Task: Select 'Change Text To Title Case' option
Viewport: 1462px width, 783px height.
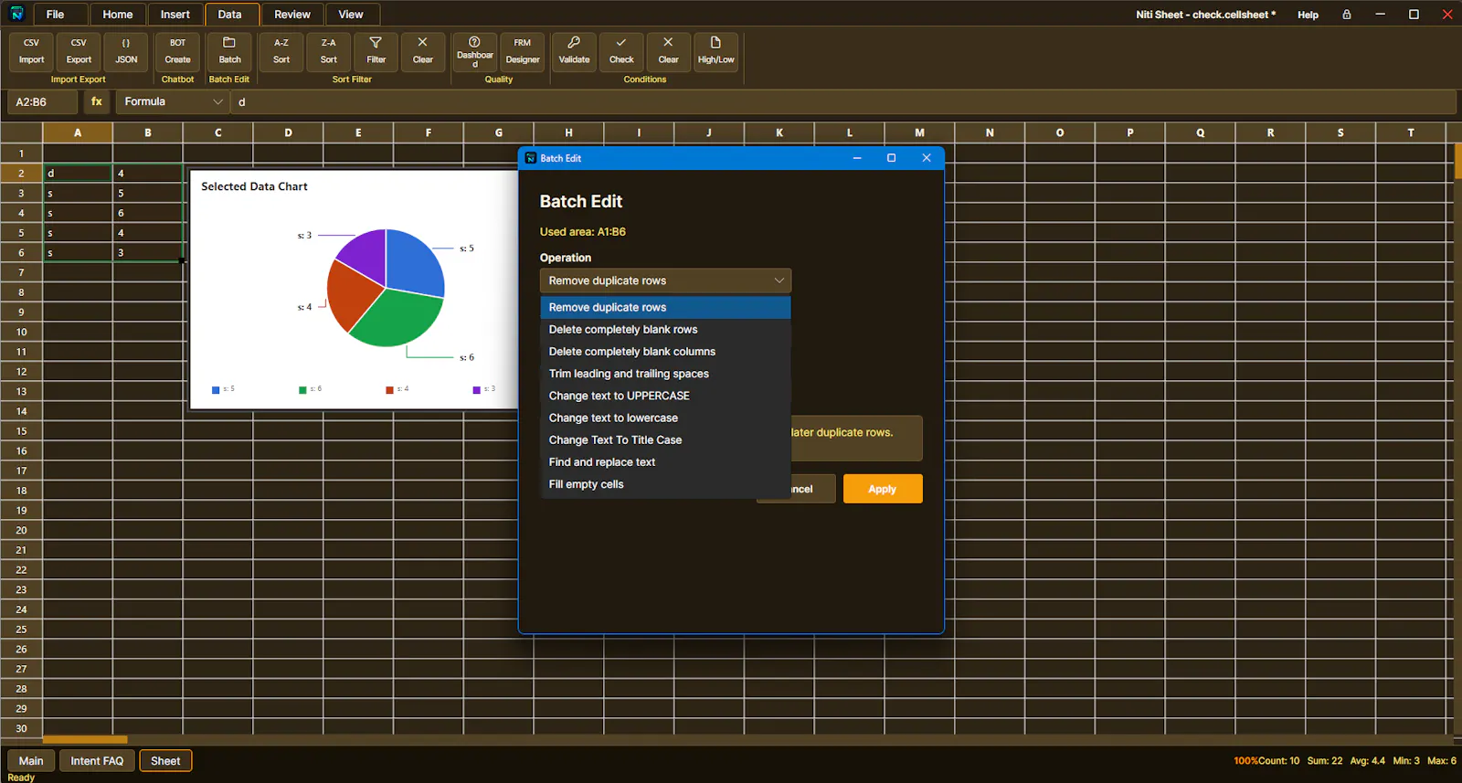Action: [665, 440]
